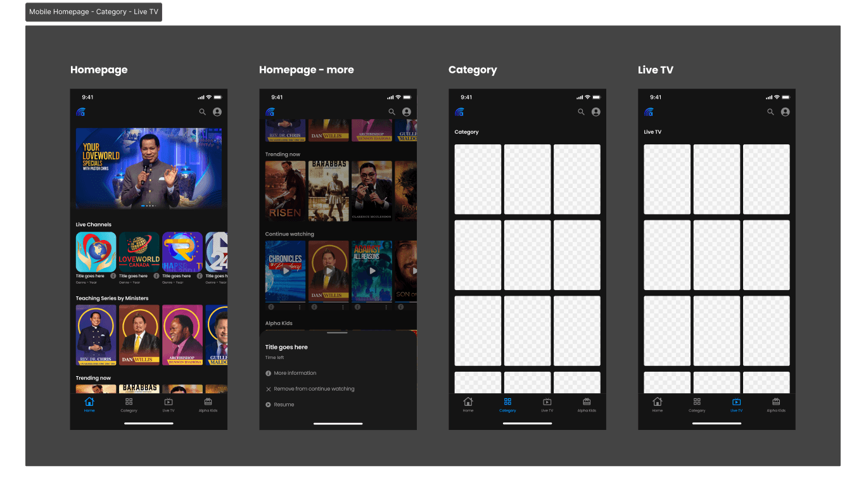Click Mobile Homepage - Category - Live TV frame label
This screenshot has width=866, height=492.
94,12
